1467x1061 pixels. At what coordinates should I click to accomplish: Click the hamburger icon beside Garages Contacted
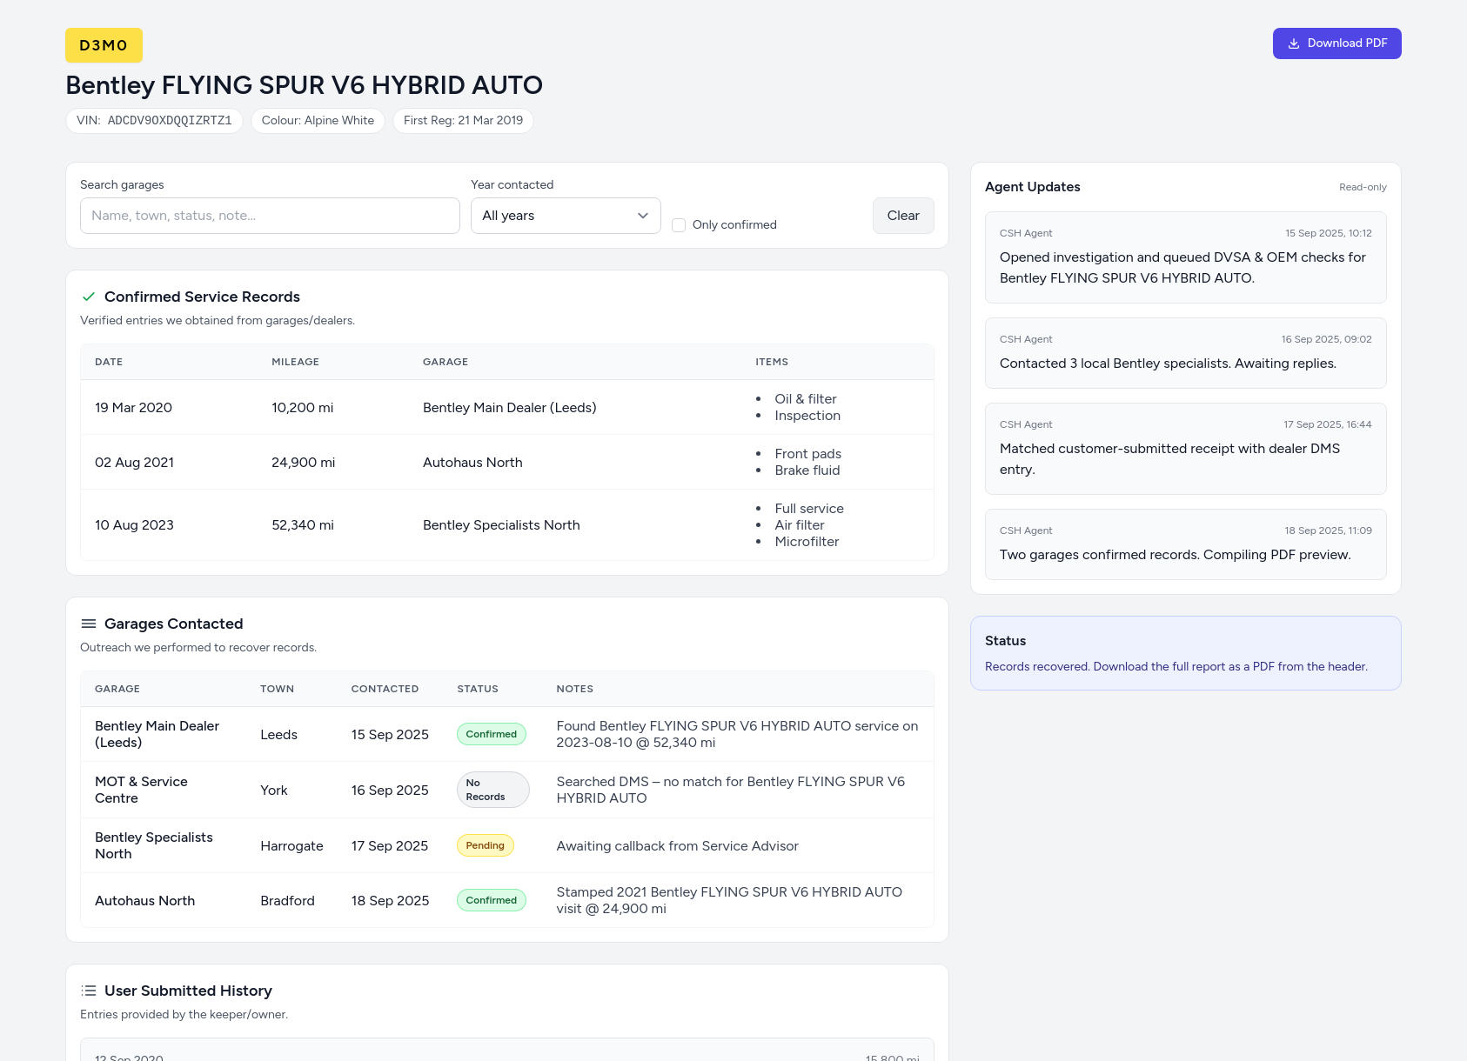(88, 624)
